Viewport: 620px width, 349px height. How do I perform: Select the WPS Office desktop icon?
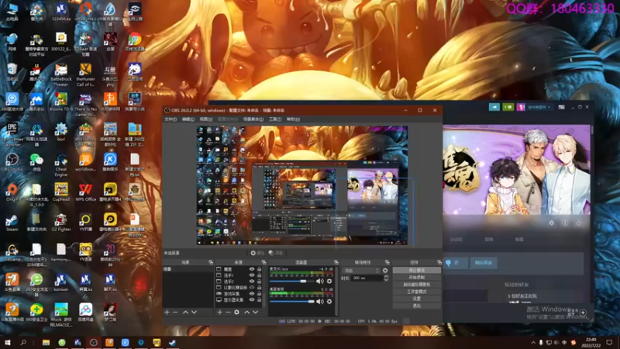tap(85, 192)
